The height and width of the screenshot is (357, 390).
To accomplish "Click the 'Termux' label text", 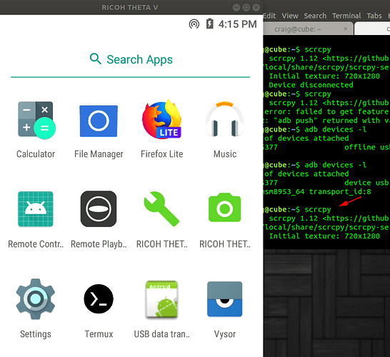I will 99,334.
